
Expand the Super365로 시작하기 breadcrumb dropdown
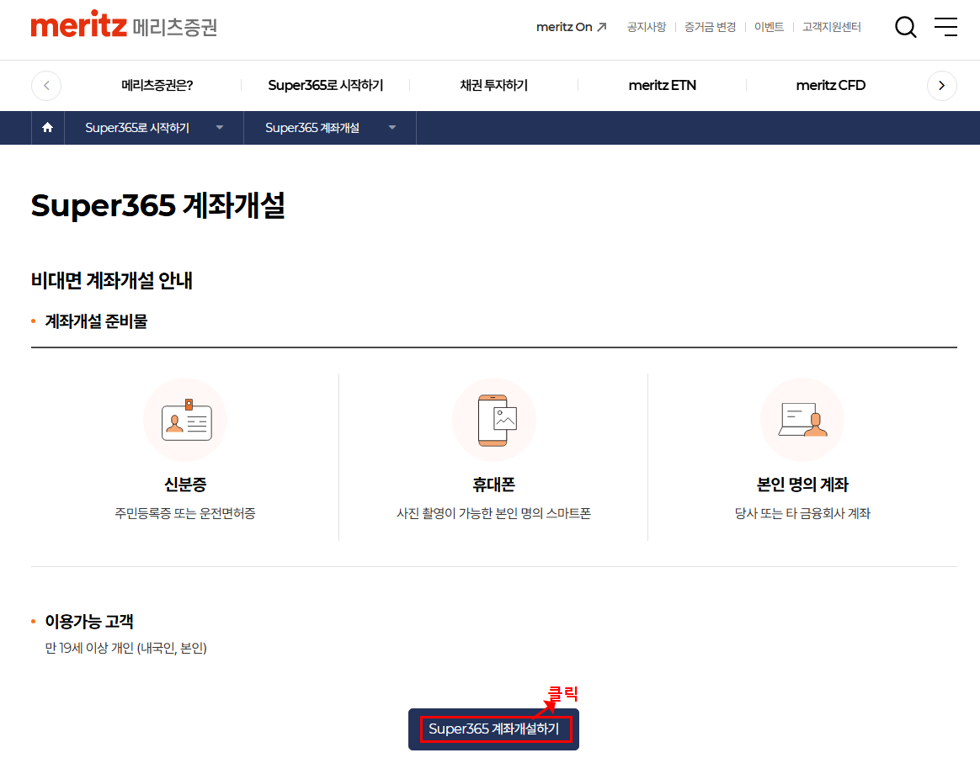(154, 127)
